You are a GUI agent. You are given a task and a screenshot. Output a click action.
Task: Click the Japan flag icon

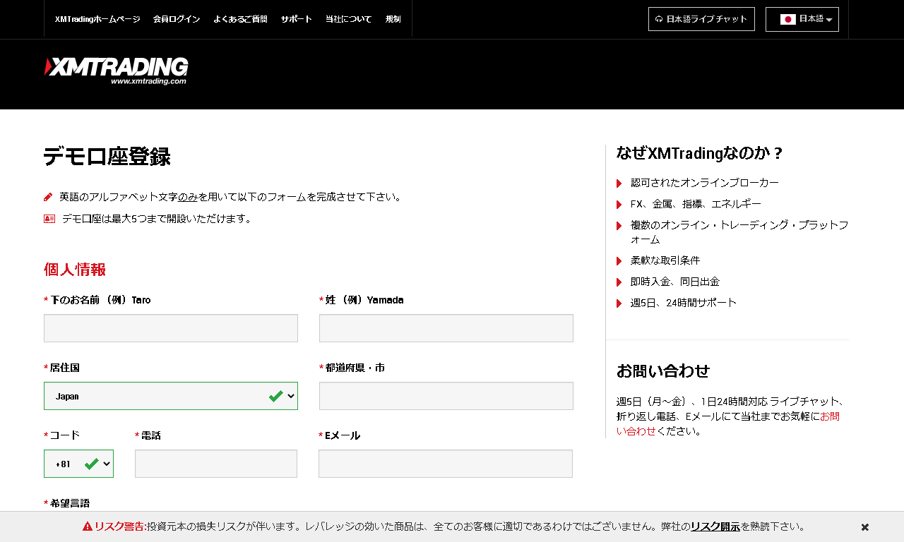click(788, 19)
